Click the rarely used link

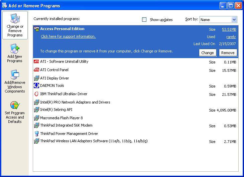pos(231,37)
